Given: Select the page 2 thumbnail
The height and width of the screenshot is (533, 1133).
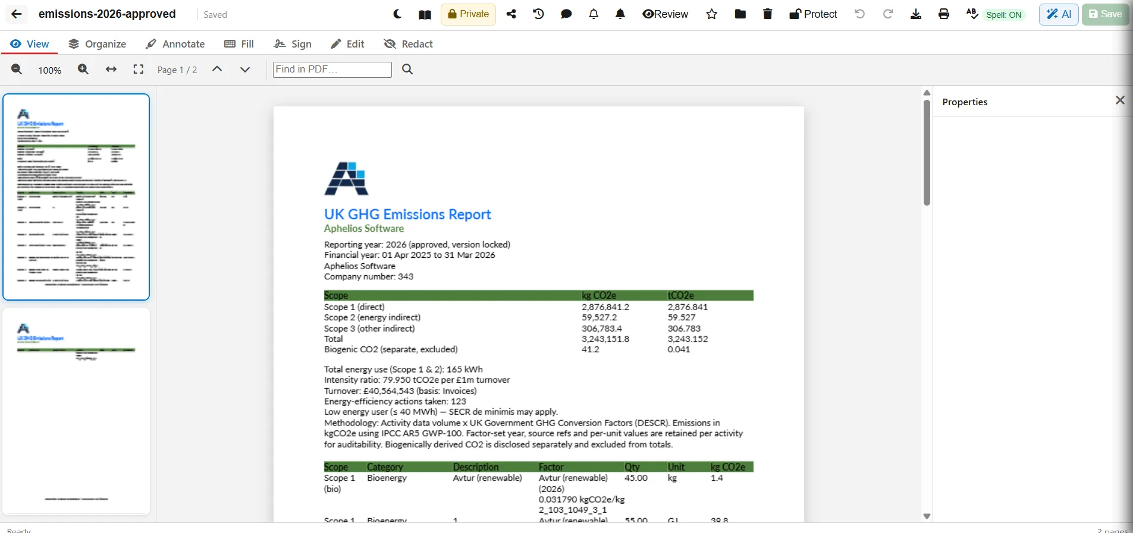Looking at the screenshot, I should (x=76, y=411).
